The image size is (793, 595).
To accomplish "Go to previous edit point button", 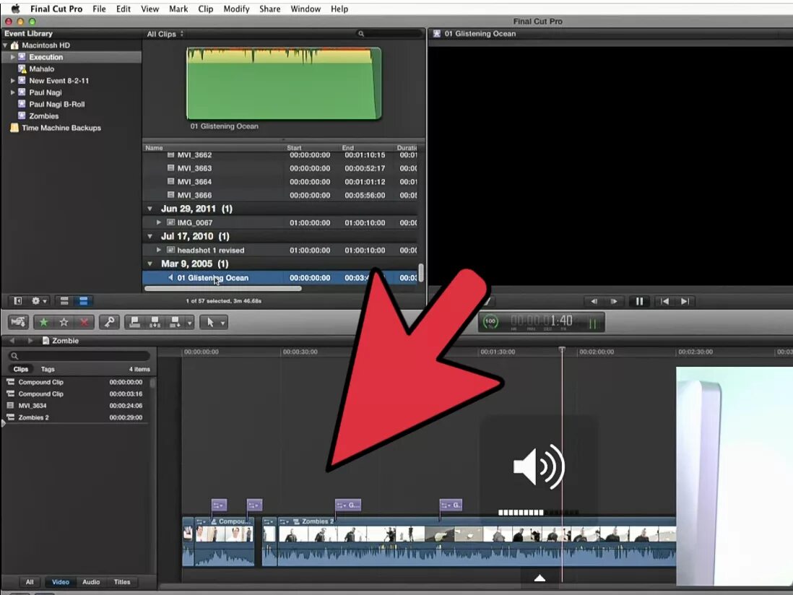I will tap(664, 301).
